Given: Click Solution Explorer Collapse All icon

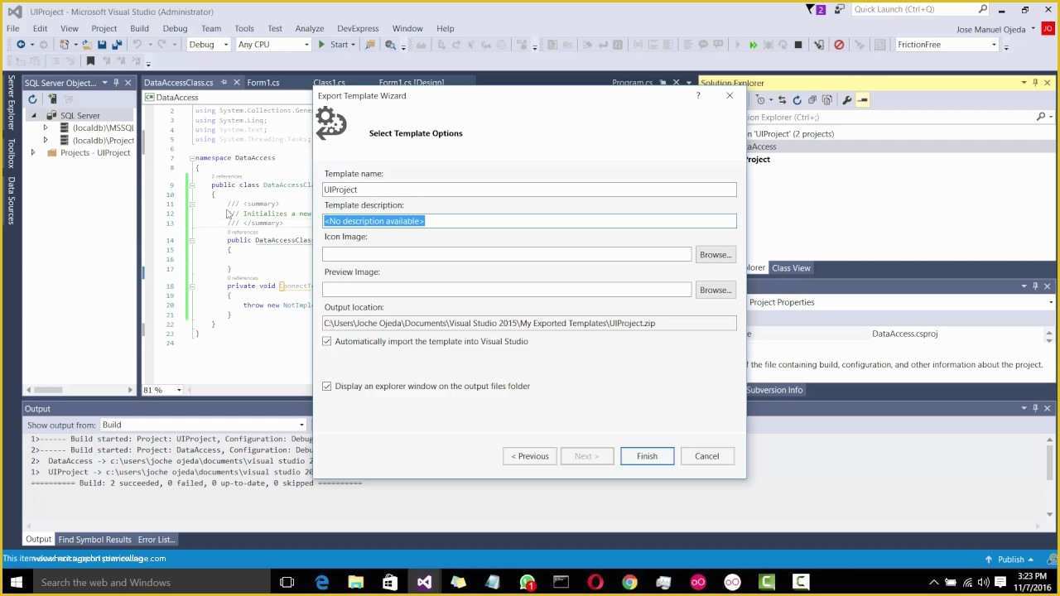Looking at the screenshot, I should coord(812,100).
